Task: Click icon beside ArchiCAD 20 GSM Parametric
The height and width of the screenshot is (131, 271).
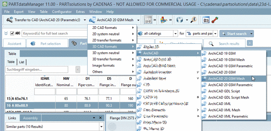Action: click(x=204, y=85)
